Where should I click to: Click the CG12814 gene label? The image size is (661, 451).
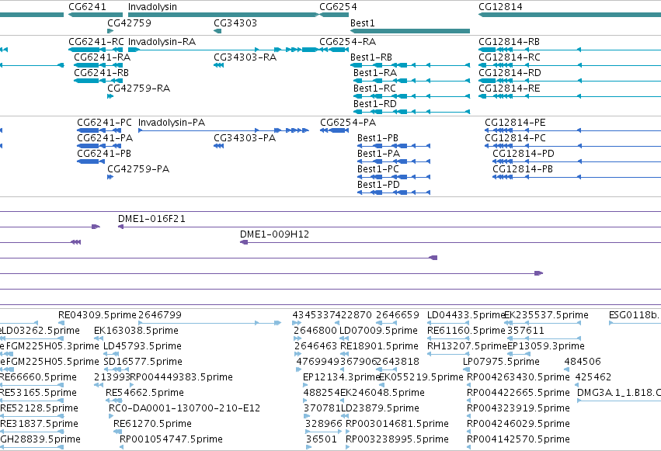pos(500,7)
